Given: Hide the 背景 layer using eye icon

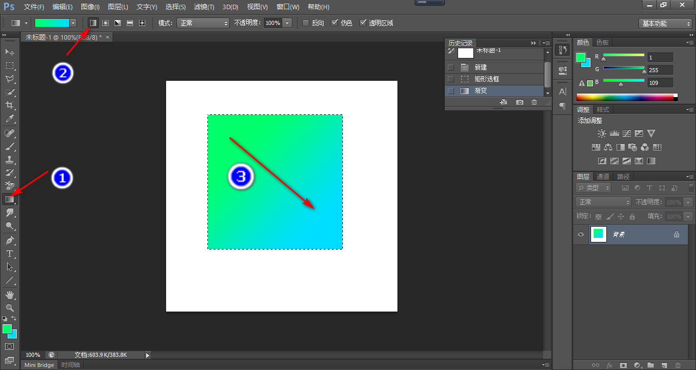Looking at the screenshot, I should click(581, 234).
